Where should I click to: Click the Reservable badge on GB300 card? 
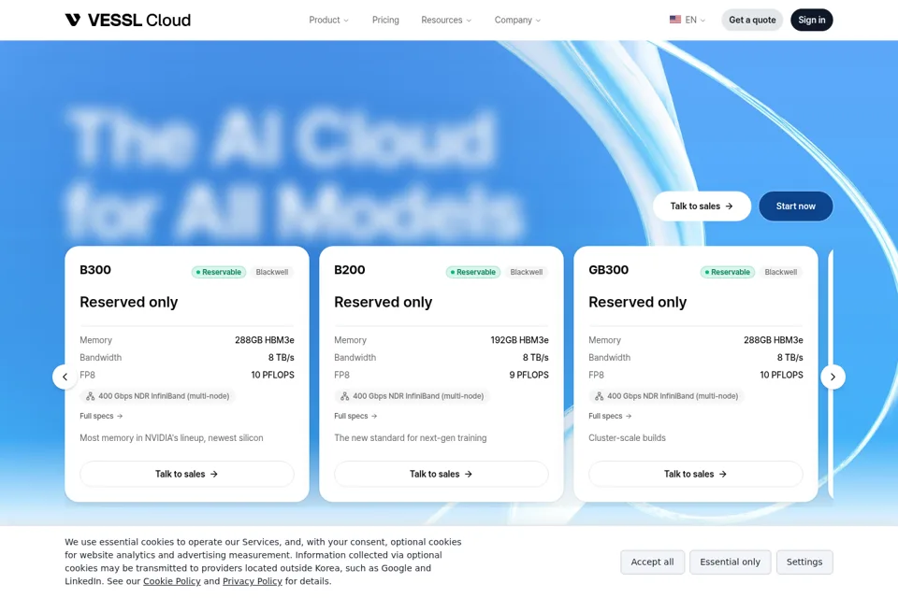click(x=728, y=272)
